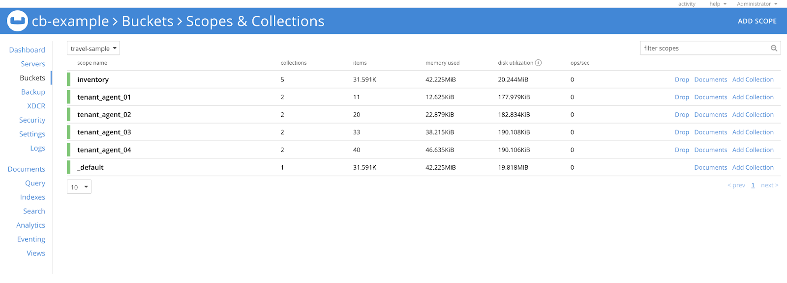
Task: Expand the tenant_agent_01 scope row
Action: coord(104,97)
